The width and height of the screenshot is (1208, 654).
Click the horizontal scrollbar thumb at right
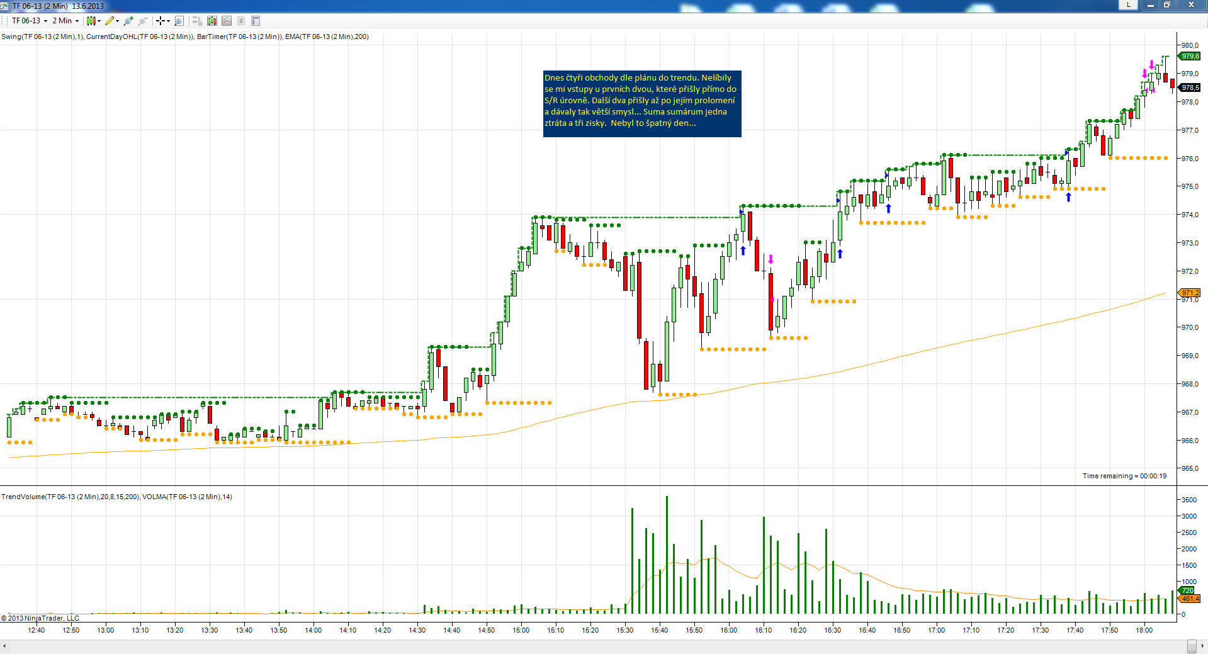point(1192,646)
